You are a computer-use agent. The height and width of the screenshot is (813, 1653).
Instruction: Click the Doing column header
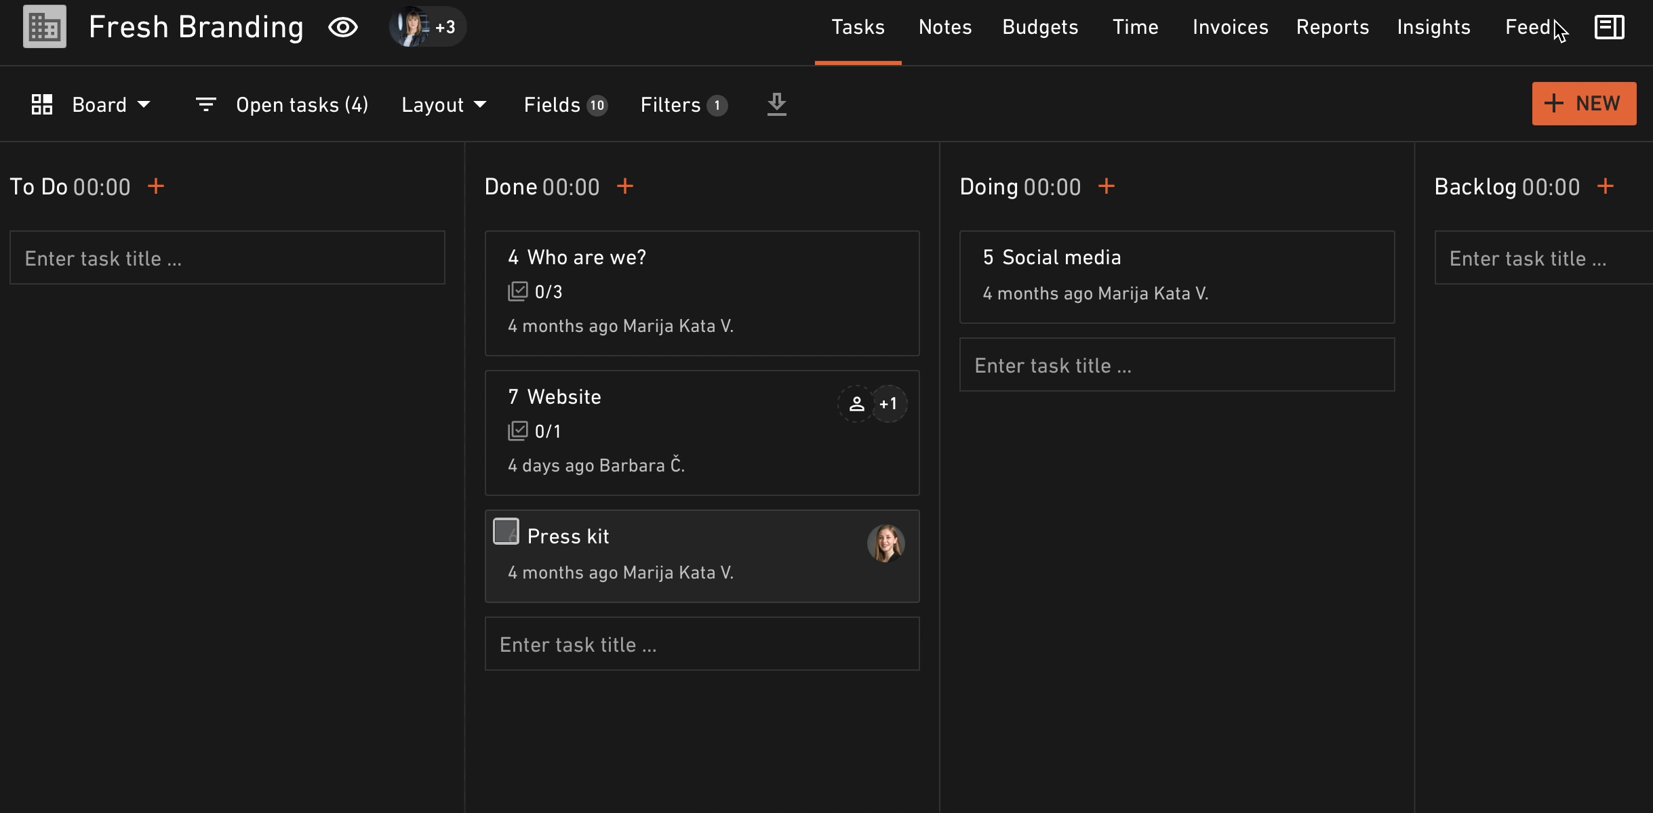(989, 186)
